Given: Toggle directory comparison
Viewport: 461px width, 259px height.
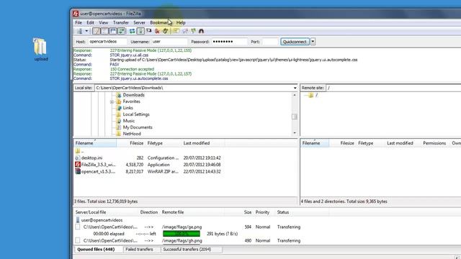Looking at the screenshot, I should click(185, 31).
